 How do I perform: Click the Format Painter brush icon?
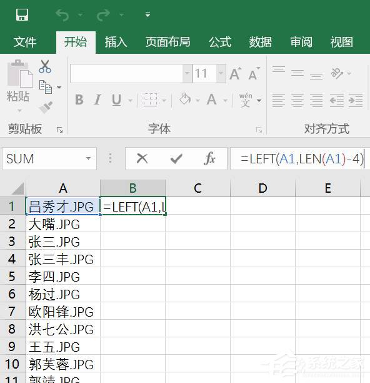pyautogui.click(x=46, y=107)
